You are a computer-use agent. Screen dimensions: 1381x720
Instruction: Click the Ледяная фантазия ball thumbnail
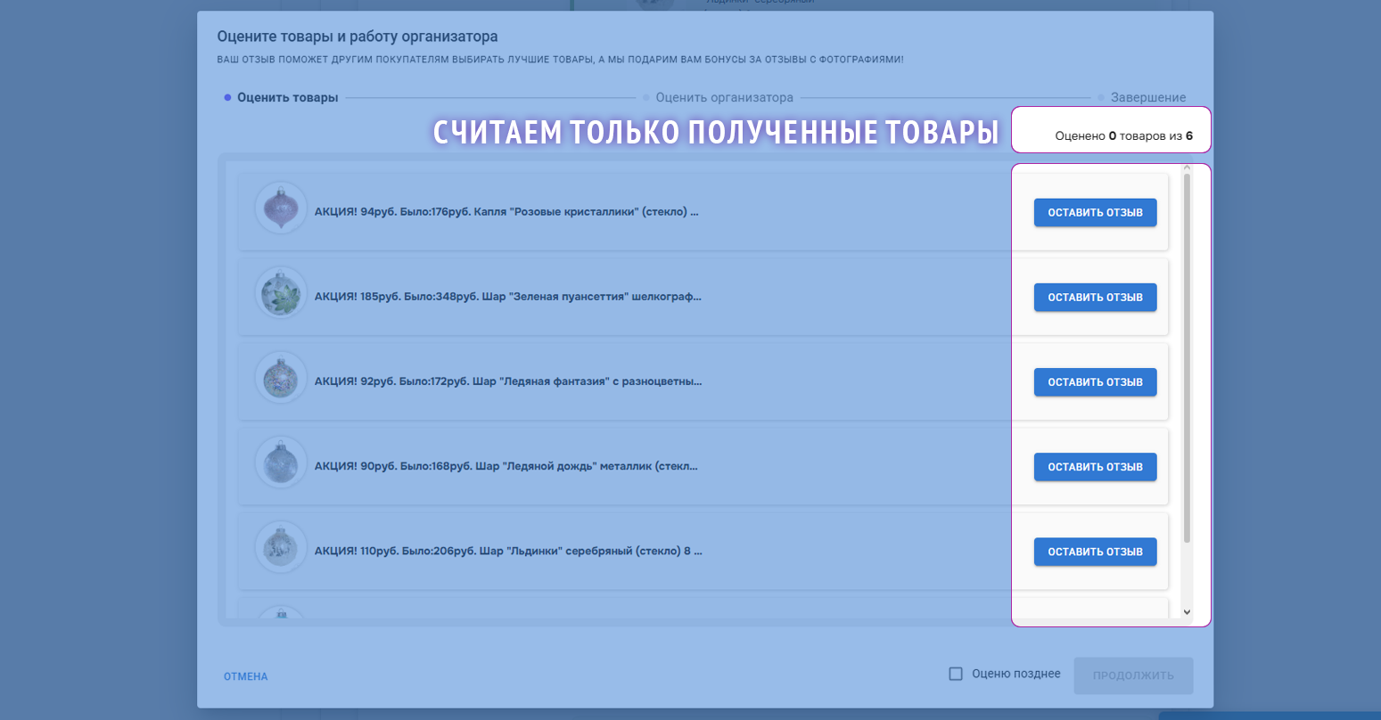pyautogui.click(x=281, y=378)
